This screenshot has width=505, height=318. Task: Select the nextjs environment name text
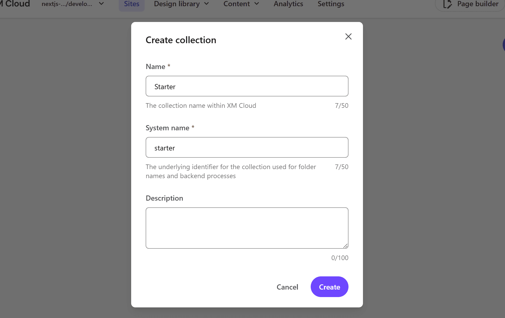click(67, 4)
